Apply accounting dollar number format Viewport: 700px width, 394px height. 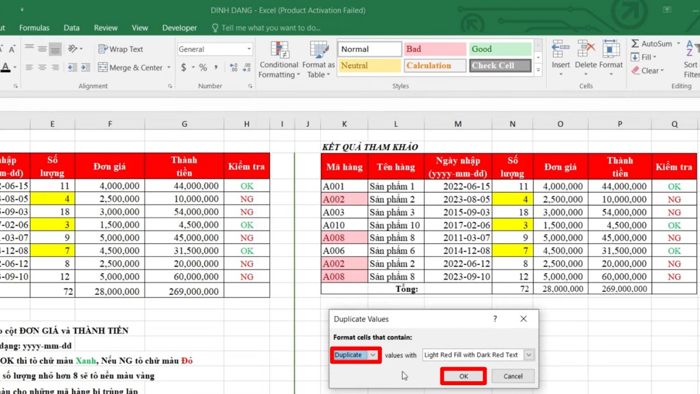184,68
